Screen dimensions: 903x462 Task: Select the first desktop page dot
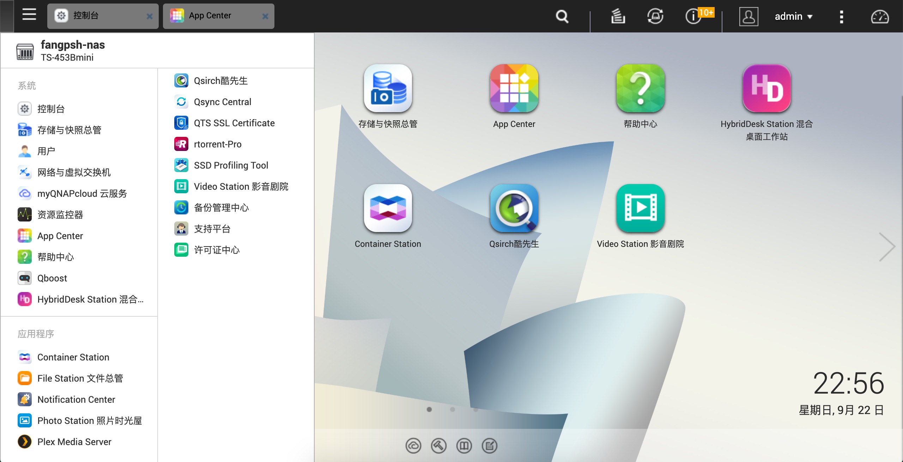429,409
